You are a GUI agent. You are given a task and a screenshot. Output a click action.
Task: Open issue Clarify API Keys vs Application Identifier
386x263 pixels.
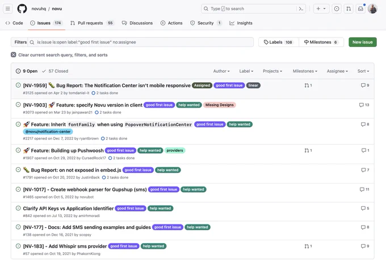click(68, 209)
